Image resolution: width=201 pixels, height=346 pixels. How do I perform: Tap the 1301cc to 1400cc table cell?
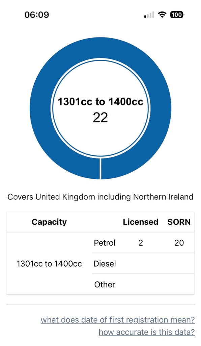[49, 264]
